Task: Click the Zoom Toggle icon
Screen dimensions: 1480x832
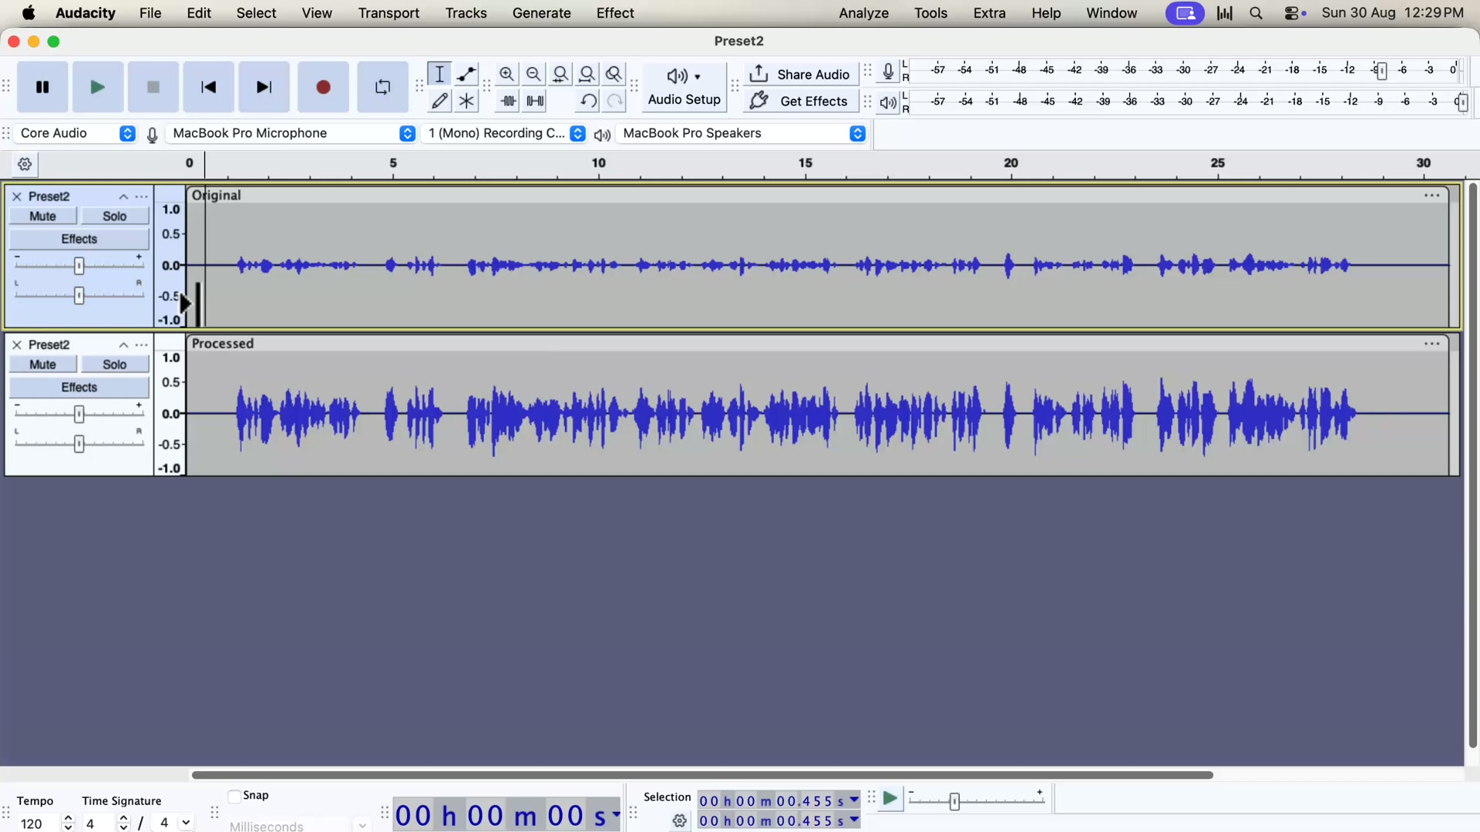Action: click(x=614, y=74)
